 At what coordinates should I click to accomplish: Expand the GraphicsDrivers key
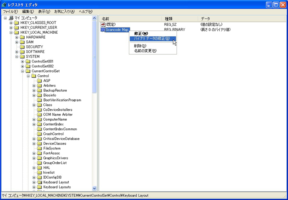[34, 158]
